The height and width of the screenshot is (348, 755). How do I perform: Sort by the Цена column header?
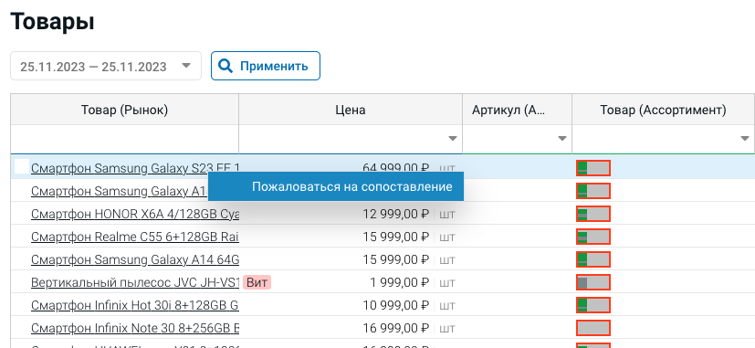351,110
